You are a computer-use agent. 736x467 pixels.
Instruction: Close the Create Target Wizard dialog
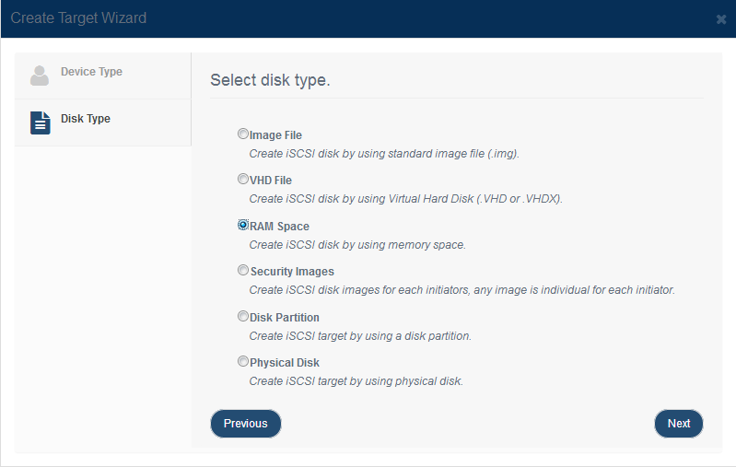(x=721, y=19)
